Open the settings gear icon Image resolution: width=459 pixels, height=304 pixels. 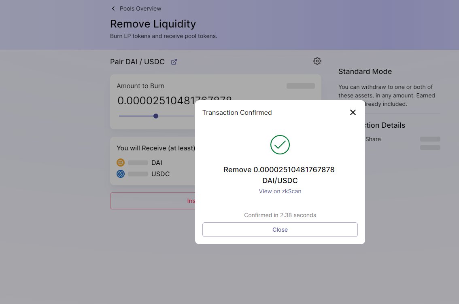click(317, 61)
